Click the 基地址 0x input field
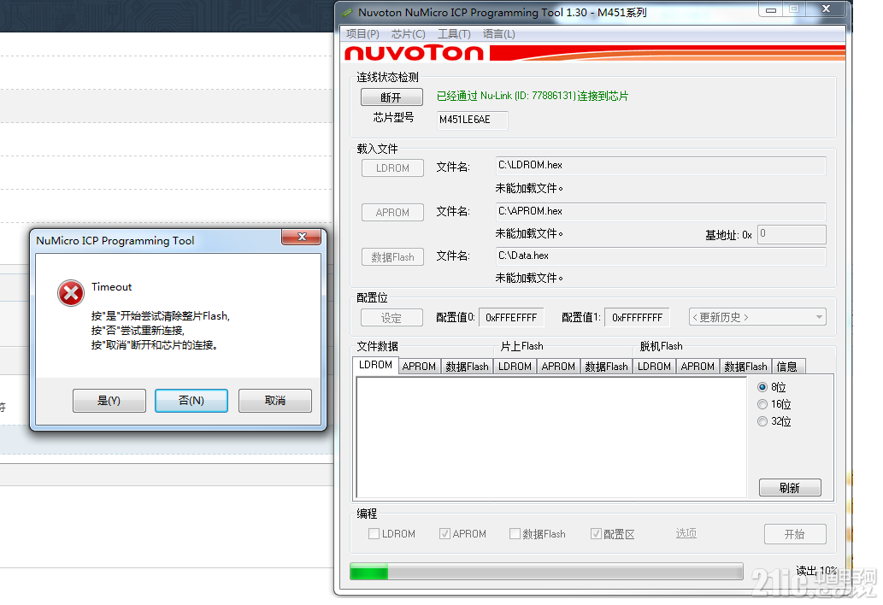The width and height of the screenshot is (883, 605). [x=792, y=234]
